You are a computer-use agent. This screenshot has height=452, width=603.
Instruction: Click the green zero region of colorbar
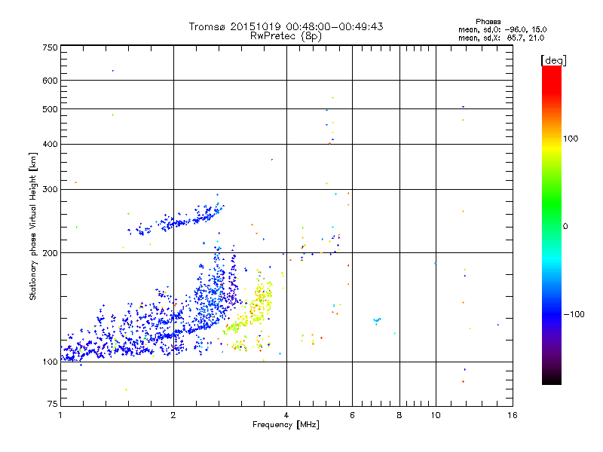(552, 226)
